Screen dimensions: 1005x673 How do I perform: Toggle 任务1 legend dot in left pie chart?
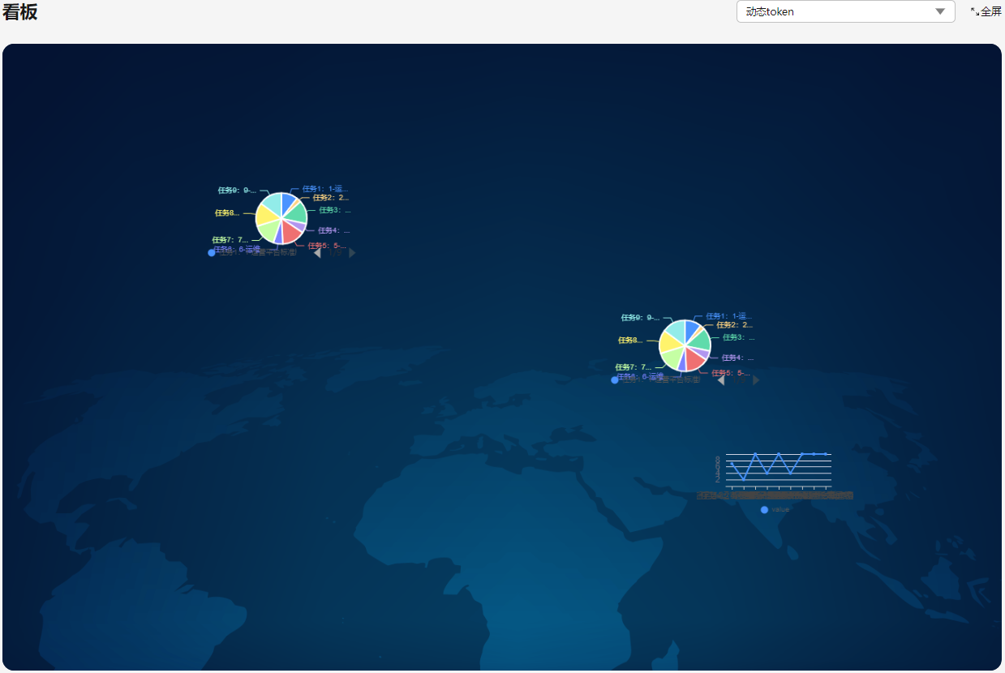tap(212, 253)
